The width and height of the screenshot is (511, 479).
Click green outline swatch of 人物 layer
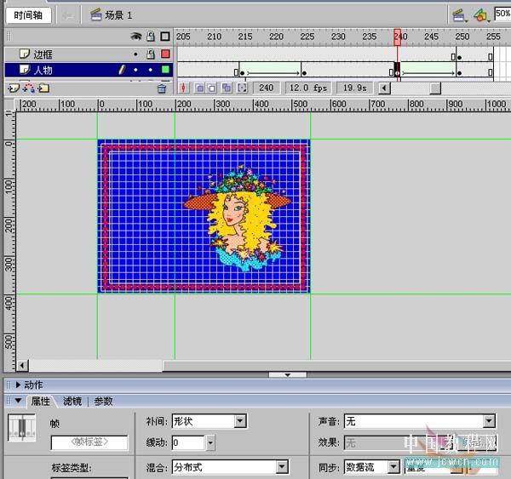165,70
